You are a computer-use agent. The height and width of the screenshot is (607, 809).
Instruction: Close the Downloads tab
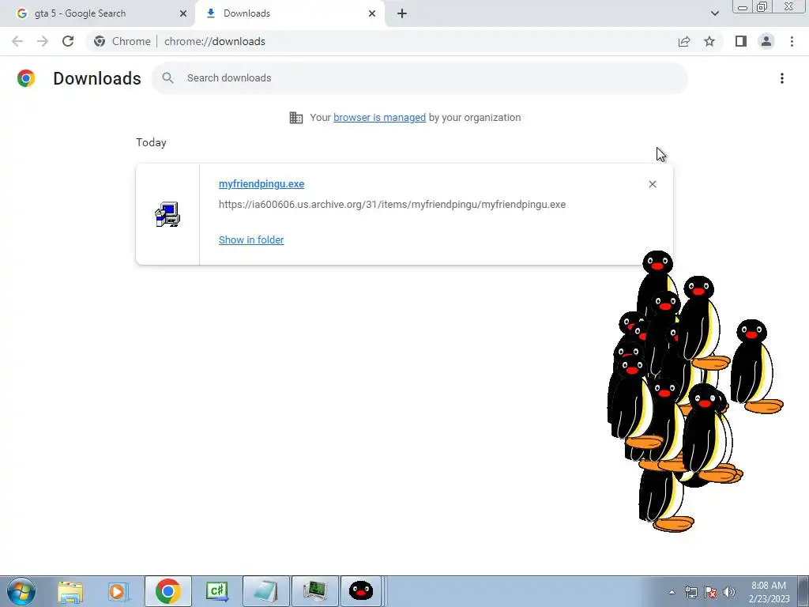372,13
